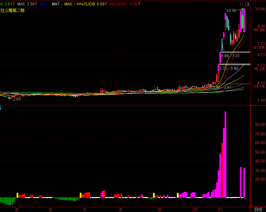Click the 2.65 low price marker
Image resolution: width=266 pixels, height=212 pixels.
click(17, 99)
